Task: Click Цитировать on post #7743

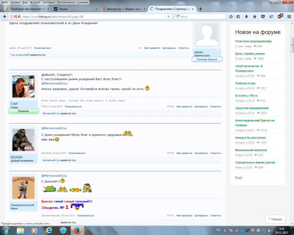Action: (201, 107)
